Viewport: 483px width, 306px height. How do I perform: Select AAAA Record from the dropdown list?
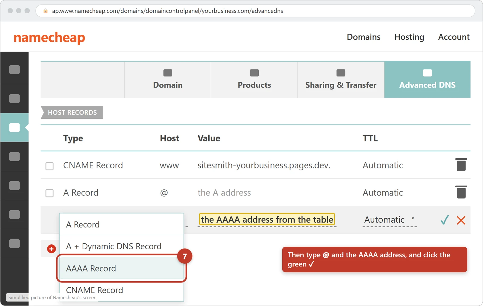tap(121, 268)
